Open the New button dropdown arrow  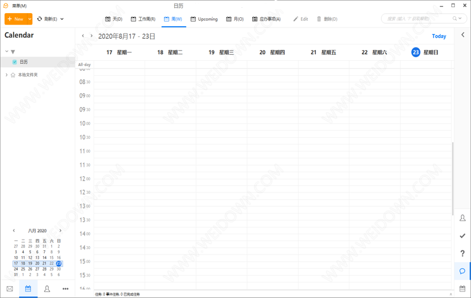[30, 19]
